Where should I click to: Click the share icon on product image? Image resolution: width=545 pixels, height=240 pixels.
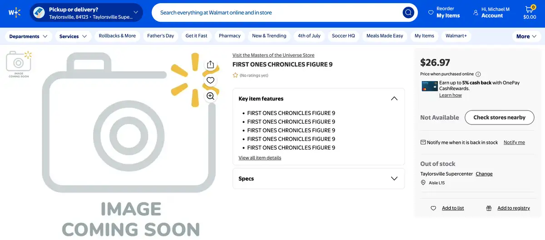[210, 65]
